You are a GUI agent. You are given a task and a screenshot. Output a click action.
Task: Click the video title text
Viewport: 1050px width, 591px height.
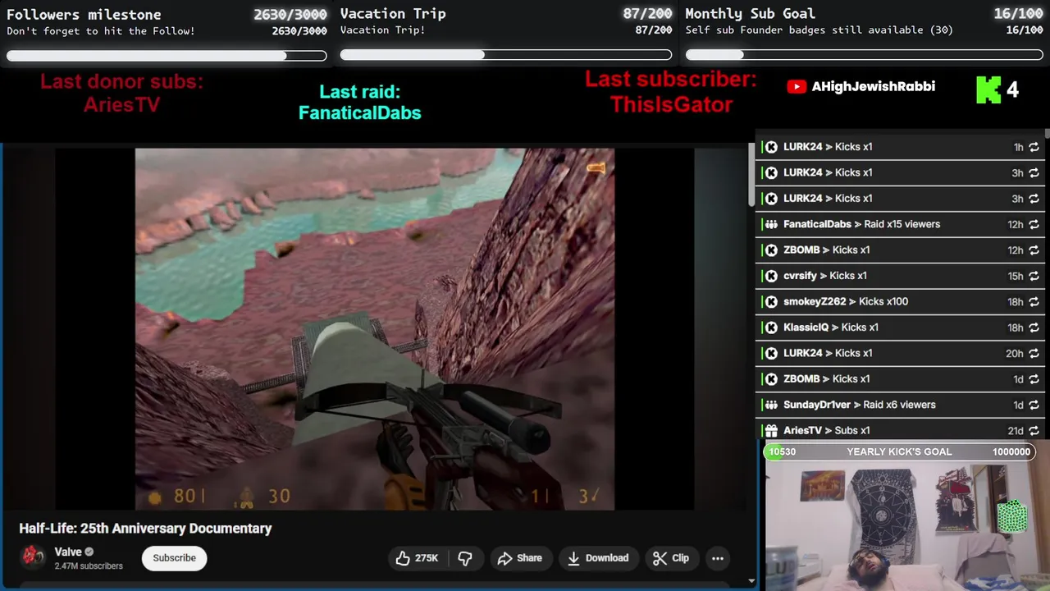click(145, 529)
